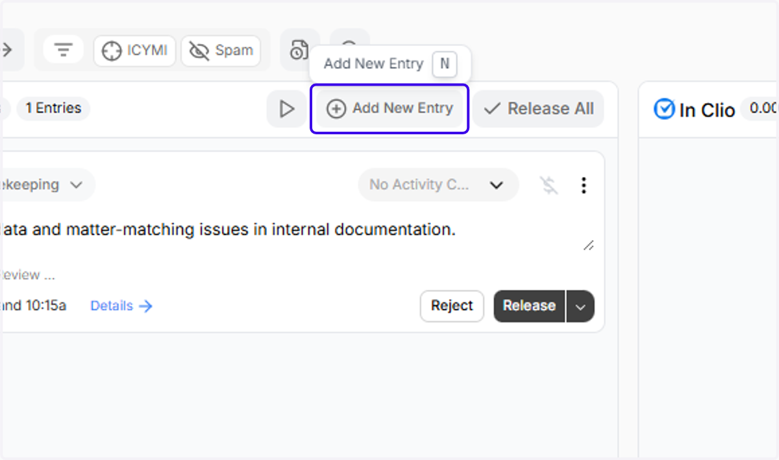
Task: Grab the description resize handle
Action: (x=588, y=245)
